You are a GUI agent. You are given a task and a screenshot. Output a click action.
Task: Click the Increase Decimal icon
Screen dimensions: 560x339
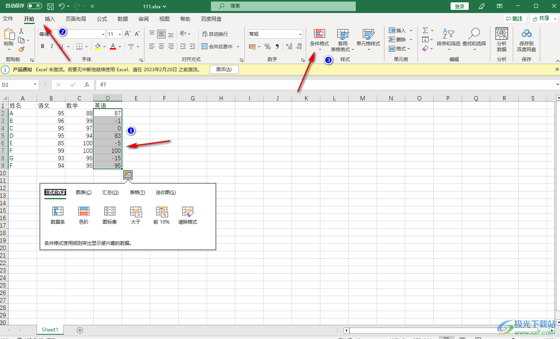pos(289,46)
